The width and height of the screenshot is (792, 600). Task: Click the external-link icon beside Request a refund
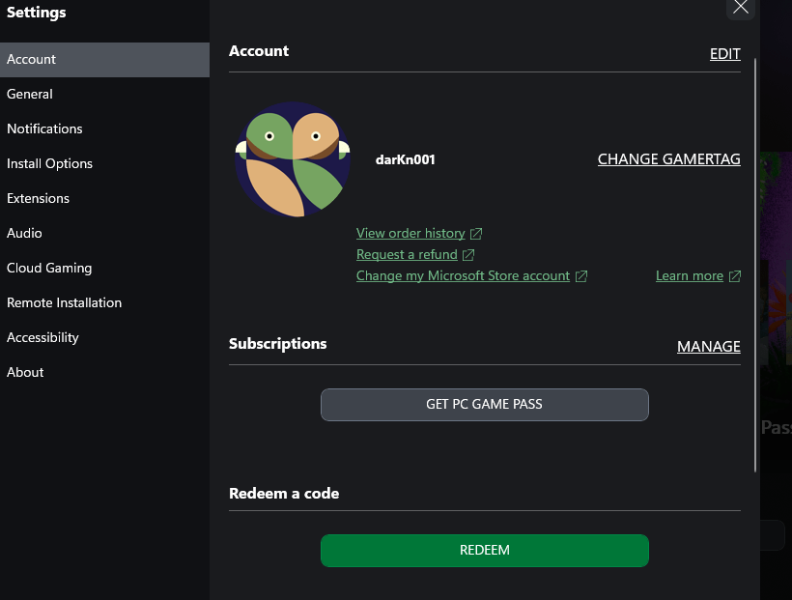pyautogui.click(x=468, y=254)
